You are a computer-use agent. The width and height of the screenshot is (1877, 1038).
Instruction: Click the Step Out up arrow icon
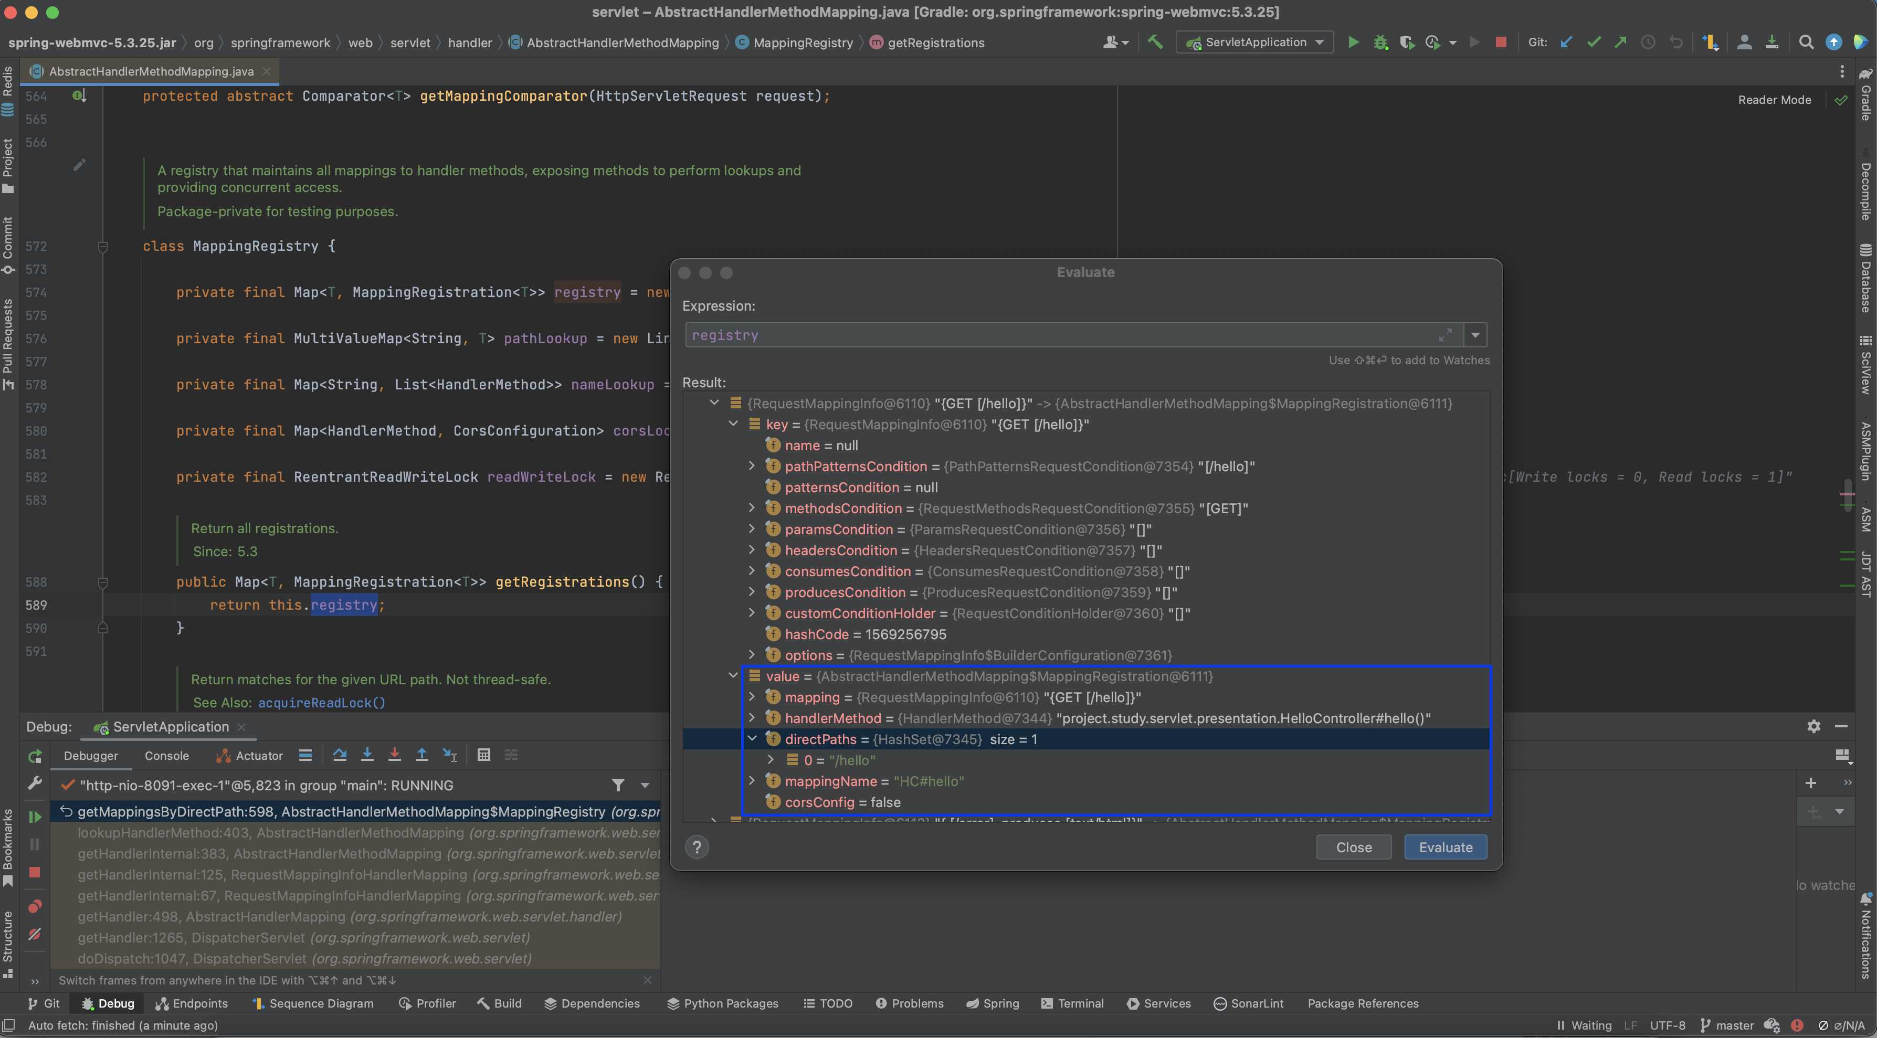(x=421, y=755)
